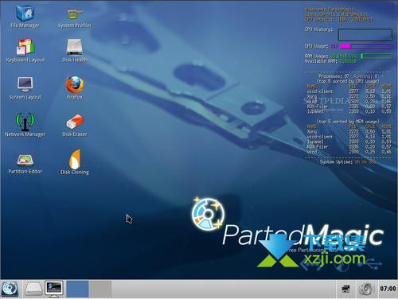Click the CPU Usage magenta bar
The image size is (398, 299).
(x=366, y=46)
